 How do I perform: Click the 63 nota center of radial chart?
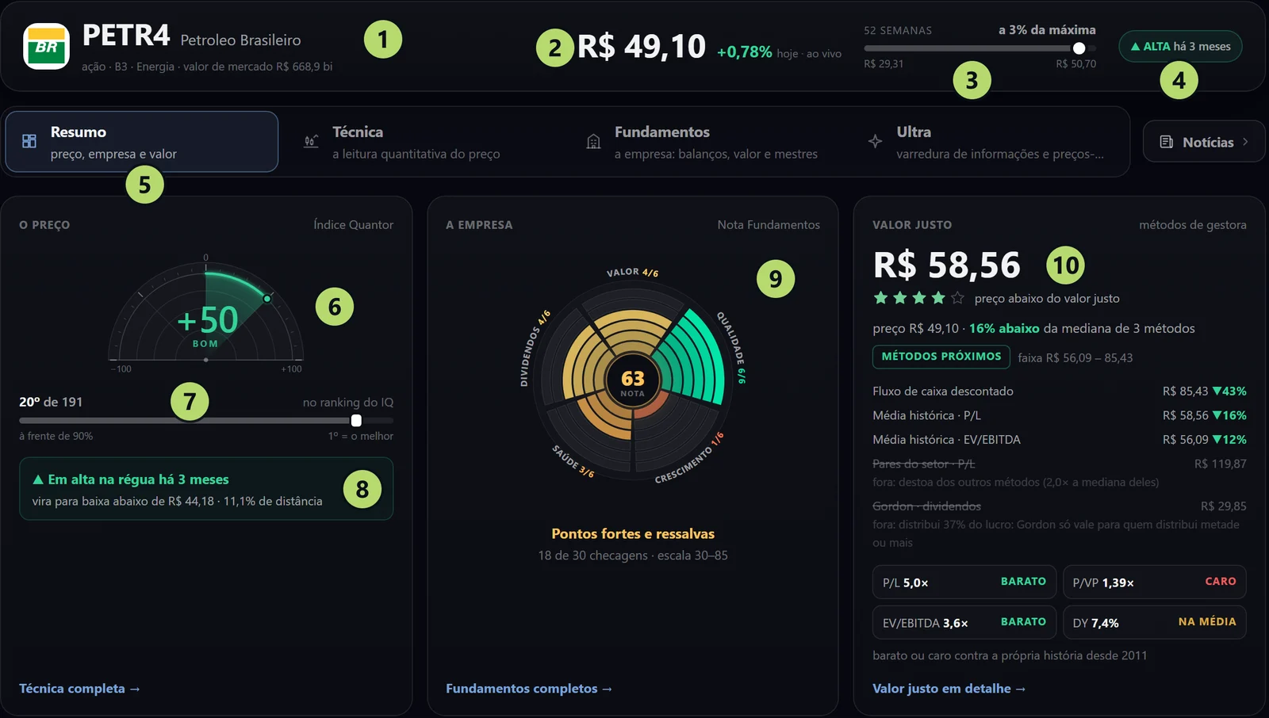pos(633,382)
